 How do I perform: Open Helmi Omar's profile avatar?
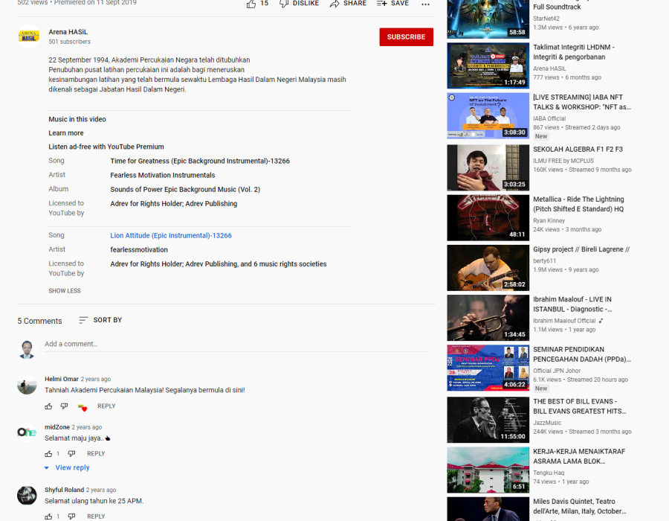27,385
